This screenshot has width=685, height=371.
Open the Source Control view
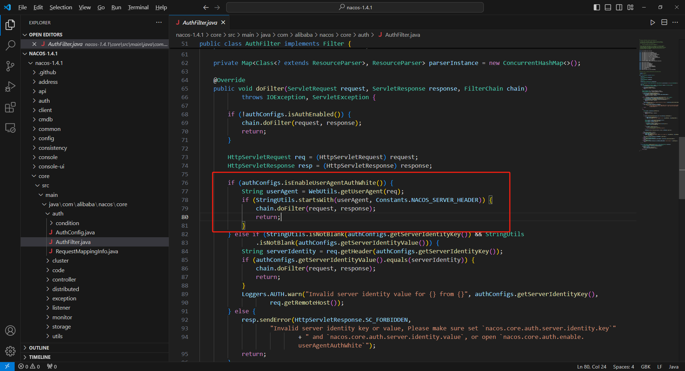point(10,66)
